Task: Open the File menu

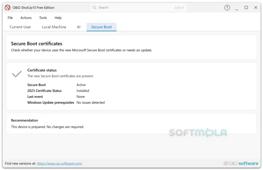Action: pos(10,18)
